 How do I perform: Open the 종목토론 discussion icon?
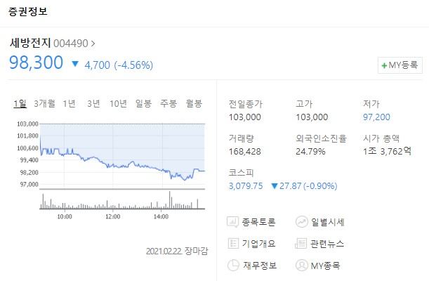[232, 222]
